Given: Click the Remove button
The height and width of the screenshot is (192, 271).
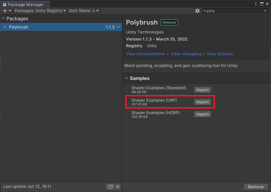Looking at the screenshot, I should (255, 187).
